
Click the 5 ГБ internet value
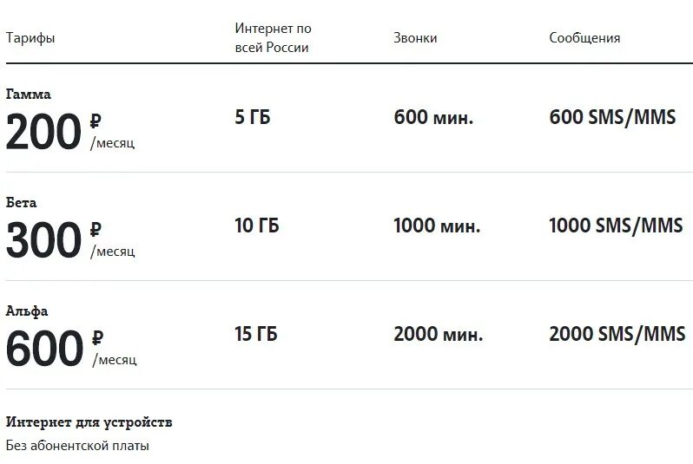(253, 117)
